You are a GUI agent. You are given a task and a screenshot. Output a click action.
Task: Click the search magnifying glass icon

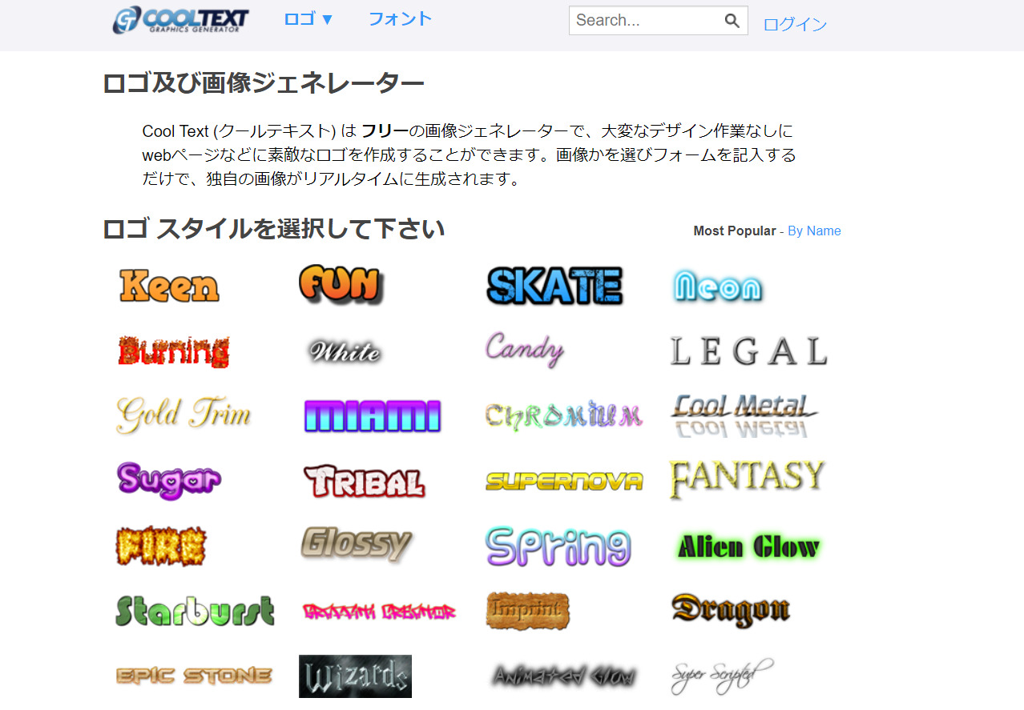pyautogui.click(x=731, y=20)
